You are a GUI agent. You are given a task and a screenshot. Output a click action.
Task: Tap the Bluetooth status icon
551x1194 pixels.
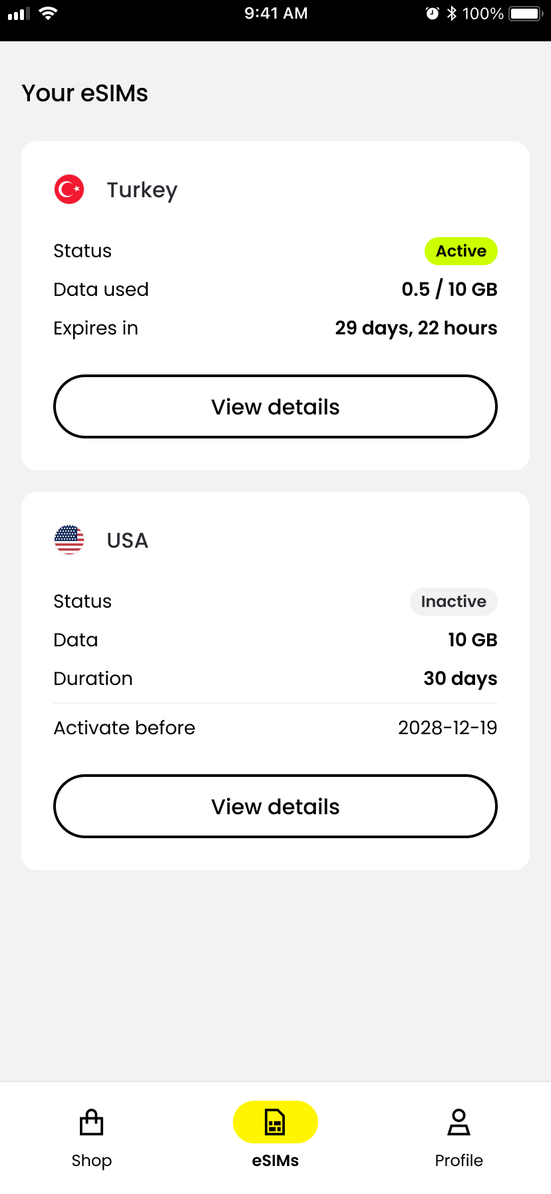pyautogui.click(x=452, y=13)
